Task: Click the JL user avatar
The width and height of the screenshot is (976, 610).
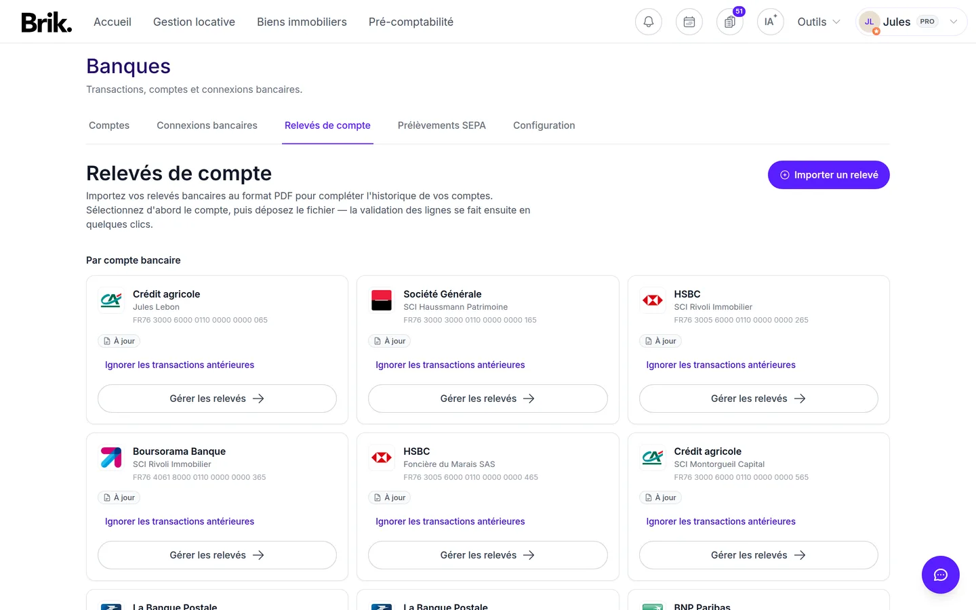Action: tap(869, 22)
